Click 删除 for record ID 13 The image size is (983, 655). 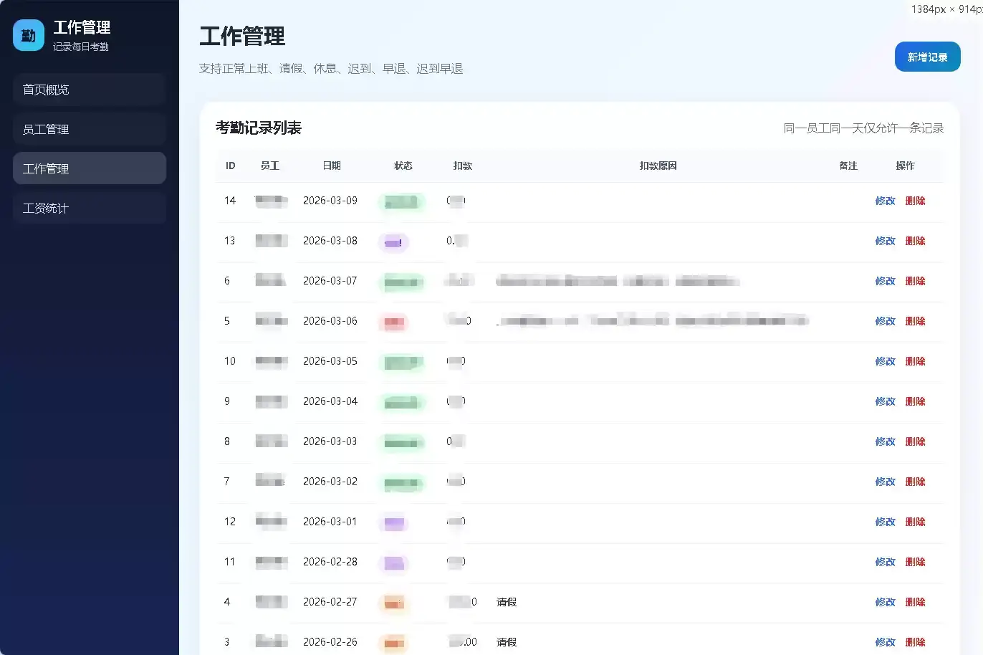[x=916, y=241]
